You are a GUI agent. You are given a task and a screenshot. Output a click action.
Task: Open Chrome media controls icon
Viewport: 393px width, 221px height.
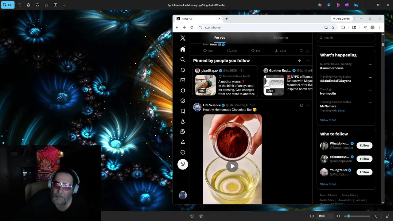(365, 27)
